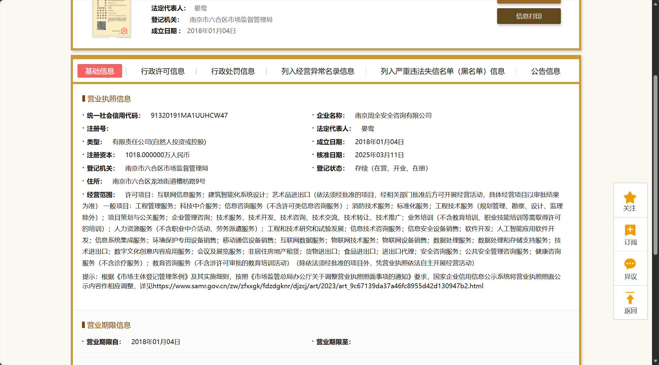Open the business license thumbnail image
659x365 pixels.
pyautogui.click(x=112, y=19)
